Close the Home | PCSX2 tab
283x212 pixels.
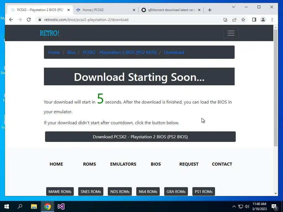pyautogui.click(x=134, y=10)
